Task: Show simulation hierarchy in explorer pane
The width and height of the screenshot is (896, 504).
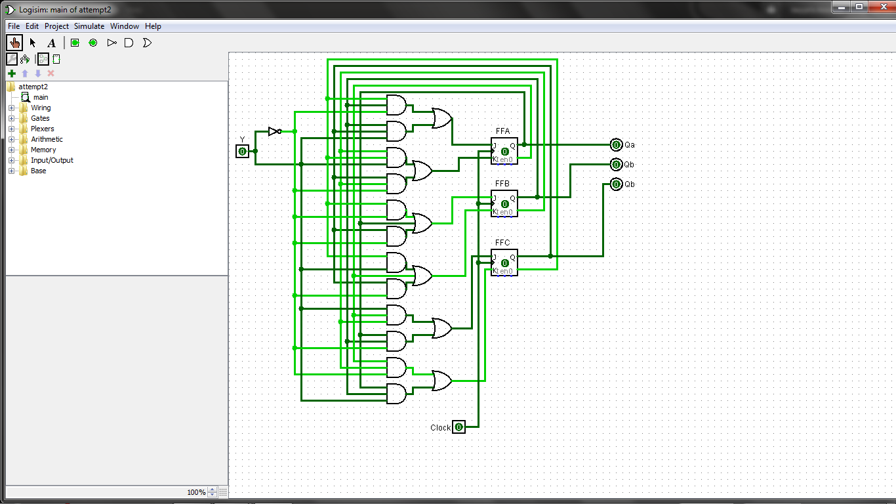Action: [x=25, y=59]
